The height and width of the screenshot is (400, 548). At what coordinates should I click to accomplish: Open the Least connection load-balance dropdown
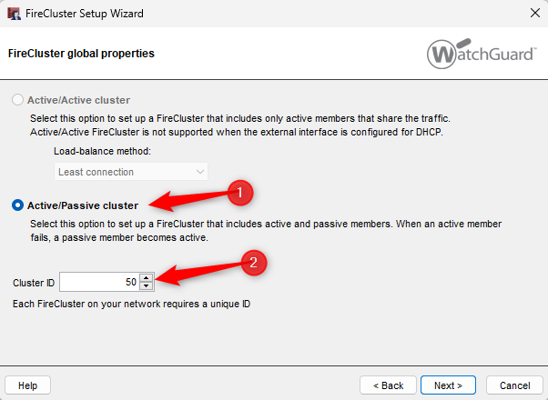pyautogui.click(x=131, y=172)
